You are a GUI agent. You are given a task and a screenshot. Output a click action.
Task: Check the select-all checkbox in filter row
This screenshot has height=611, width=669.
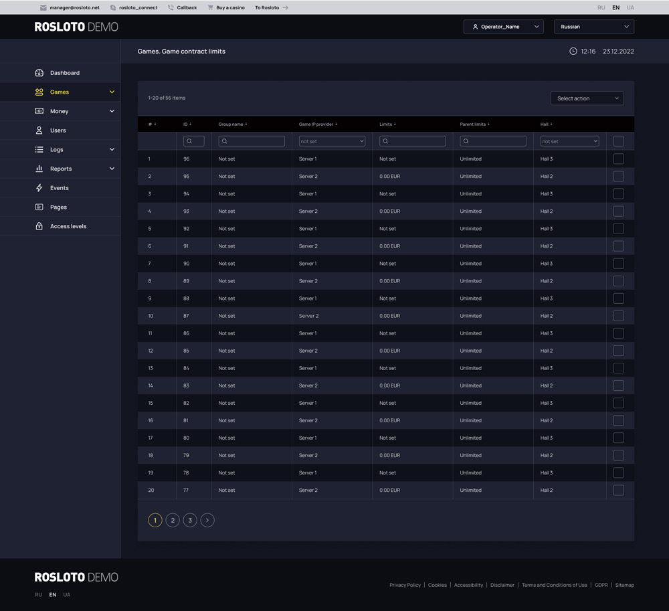pyautogui.click(x=618, y=141)
